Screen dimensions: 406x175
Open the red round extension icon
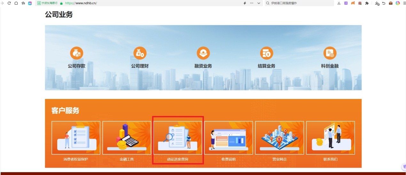[360, 3]
